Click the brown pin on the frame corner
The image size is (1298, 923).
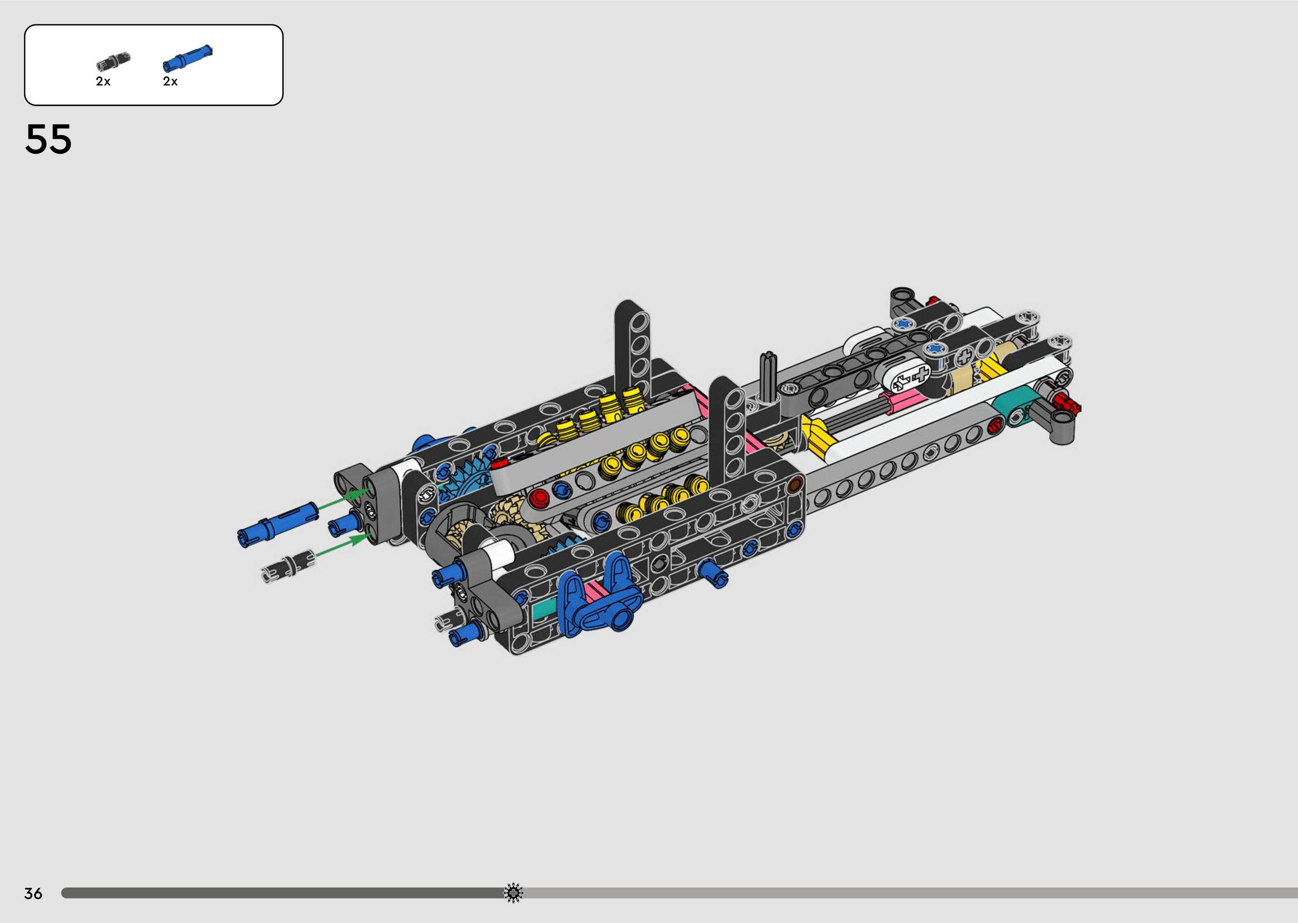coord(795,485)
